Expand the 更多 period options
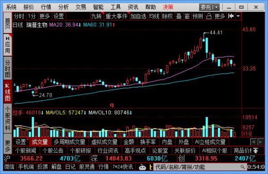This screenshot has width=268, height=174. [x=44, y=17]
